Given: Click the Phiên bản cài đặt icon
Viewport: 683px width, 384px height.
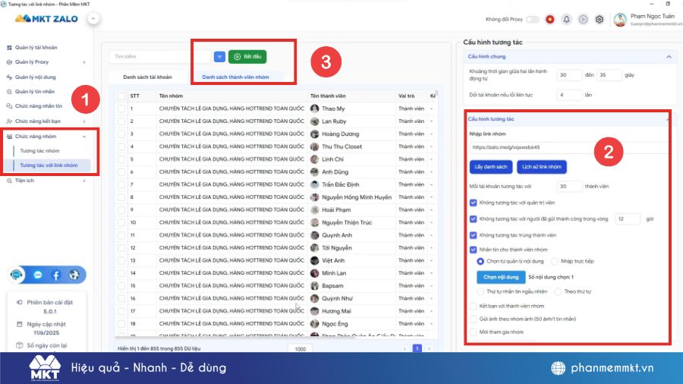Looking at the screenshot, I should (19, 302).
